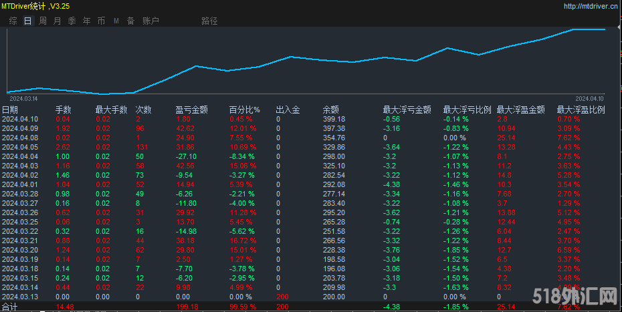
Task: Select the 2024.03.13 deposit row date
Action: click(20, 297)
